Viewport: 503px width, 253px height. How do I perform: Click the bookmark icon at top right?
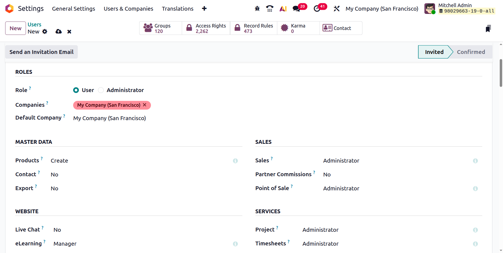pyautogui.click(x=488, y=29)
